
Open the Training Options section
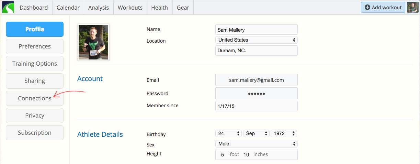(35, 64)
